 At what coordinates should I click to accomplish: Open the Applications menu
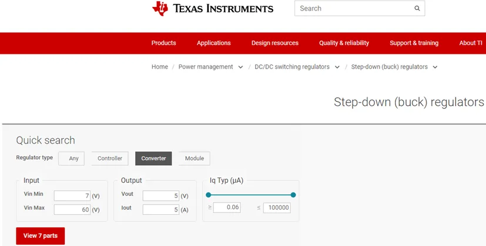coord(213,43)
